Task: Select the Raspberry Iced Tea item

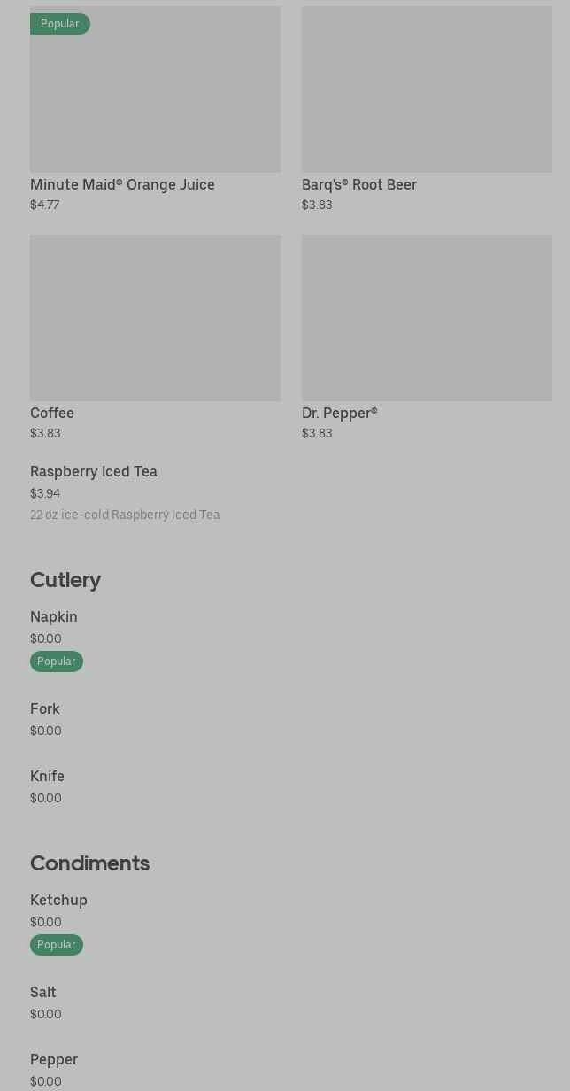Action: pyautogui.click(x=94, y=471)
